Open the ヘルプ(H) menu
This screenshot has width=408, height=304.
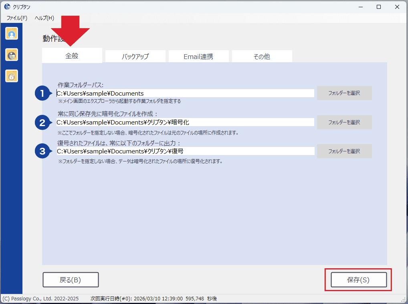click(44, 18)
